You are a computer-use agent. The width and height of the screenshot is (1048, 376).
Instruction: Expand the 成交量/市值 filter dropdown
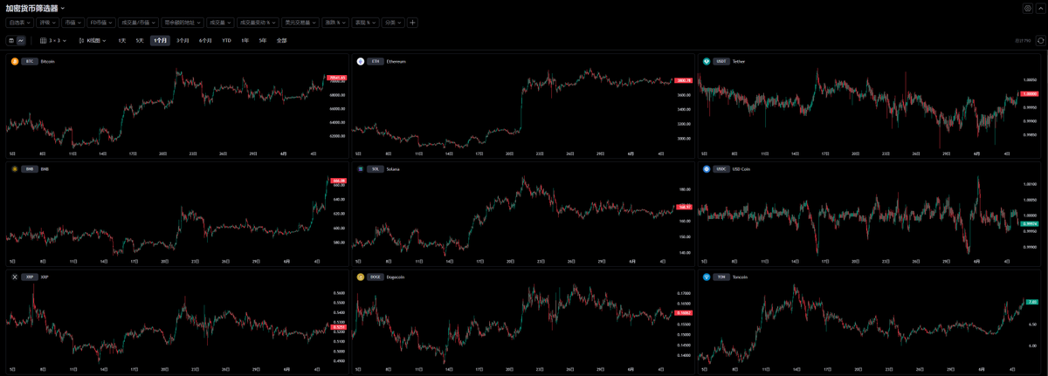(139, 23)
